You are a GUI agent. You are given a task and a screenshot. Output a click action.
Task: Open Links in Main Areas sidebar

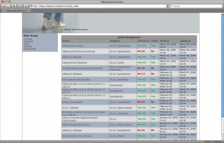(27, 44)
